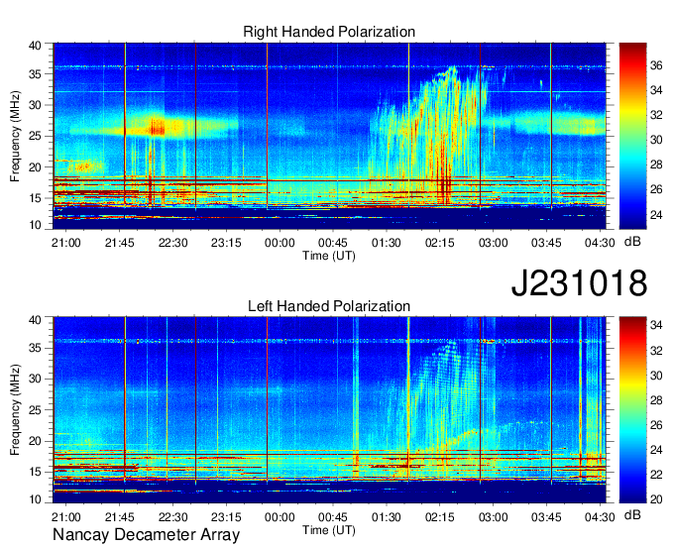Click "03:00" time tick of Right Handed plot
The image size is (674, 547).
pos(493,243)
